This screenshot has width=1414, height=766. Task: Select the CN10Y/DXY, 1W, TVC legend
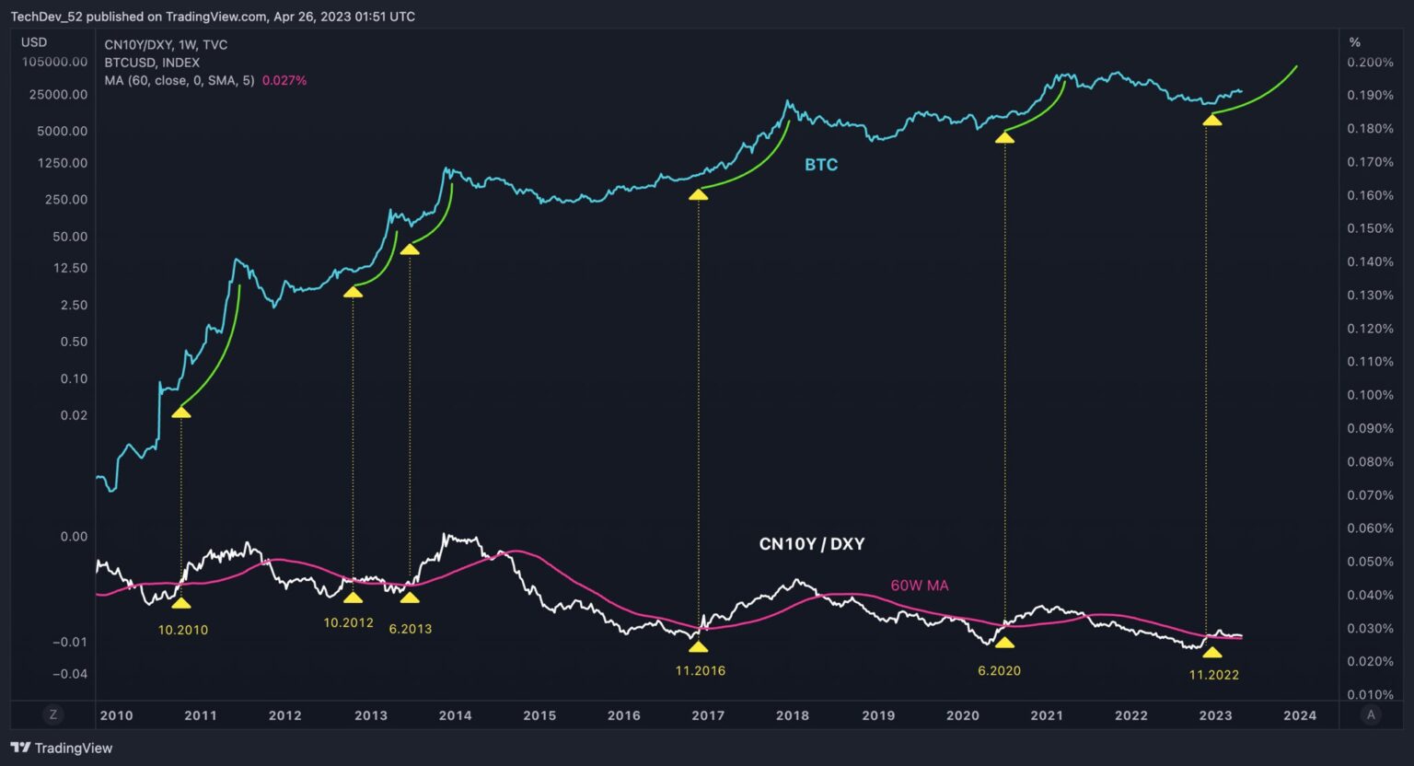coord(166,44)
